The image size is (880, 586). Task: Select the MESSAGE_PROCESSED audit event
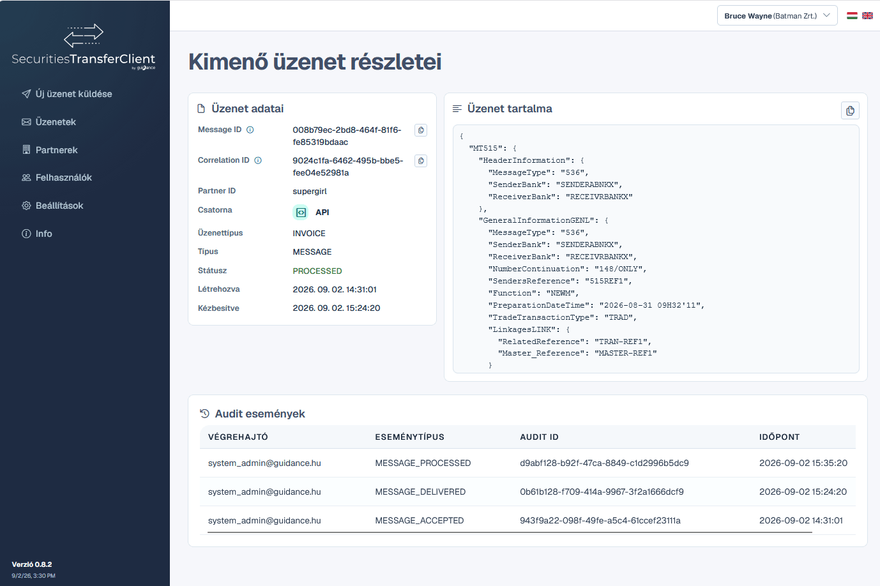[423, 463]
